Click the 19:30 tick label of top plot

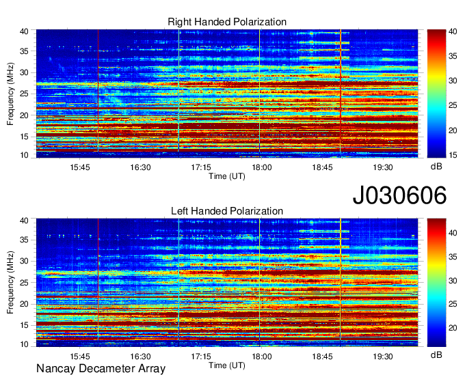(x=383, y=167)
